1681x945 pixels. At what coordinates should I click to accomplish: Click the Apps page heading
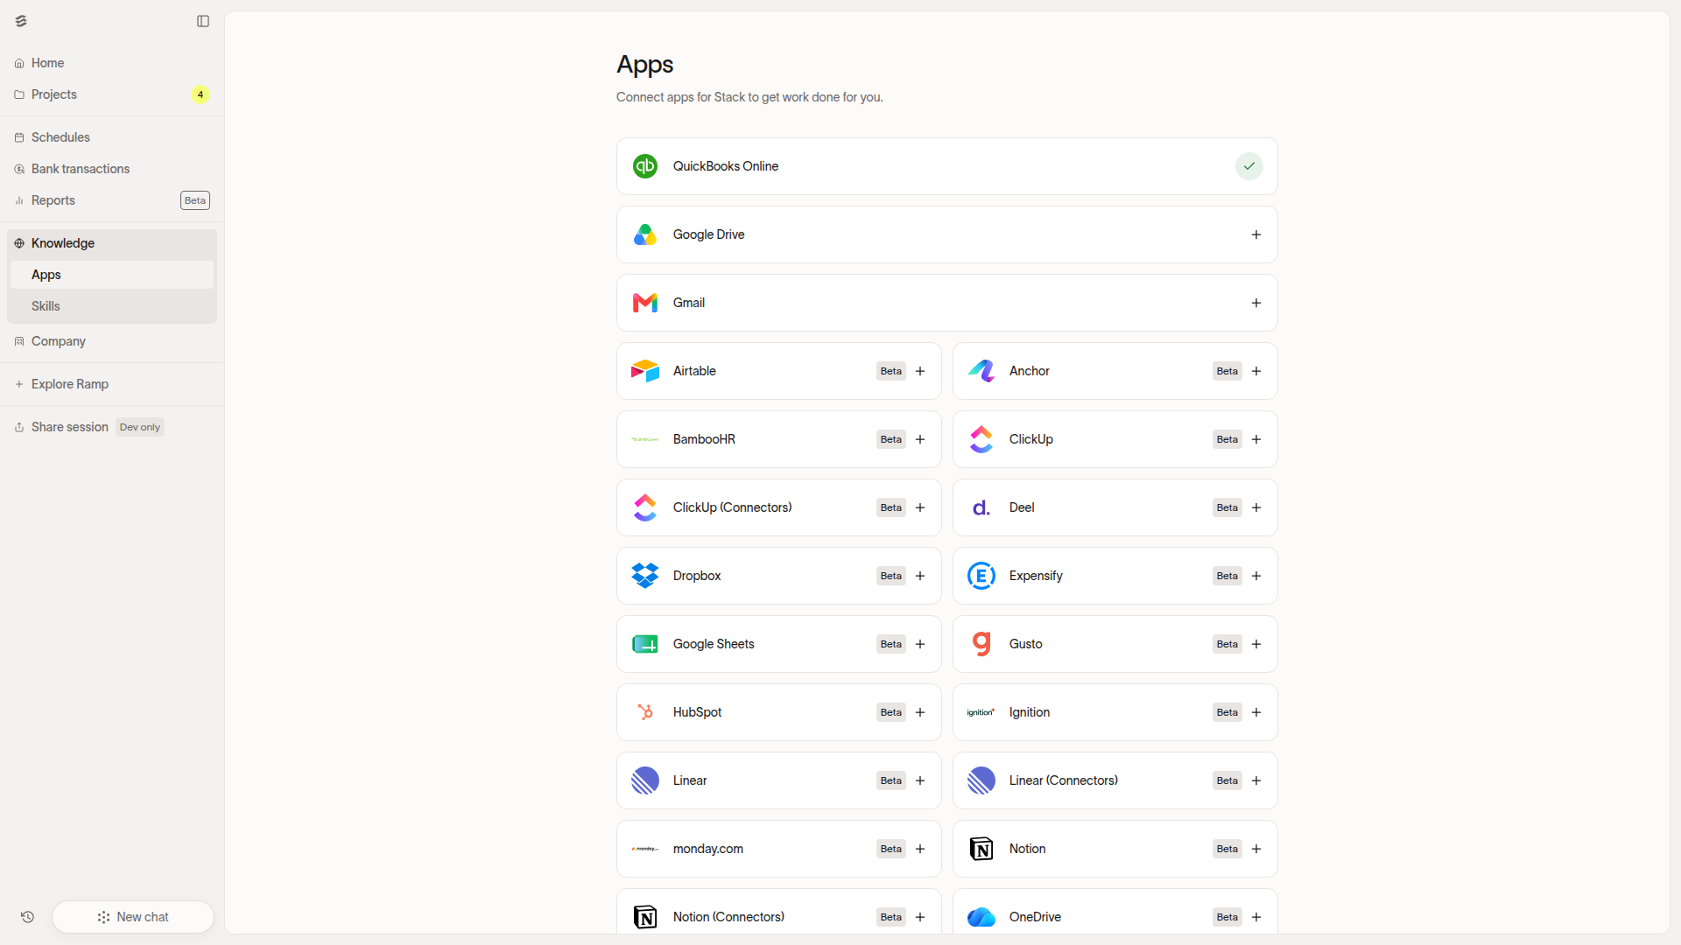[645, 65]
